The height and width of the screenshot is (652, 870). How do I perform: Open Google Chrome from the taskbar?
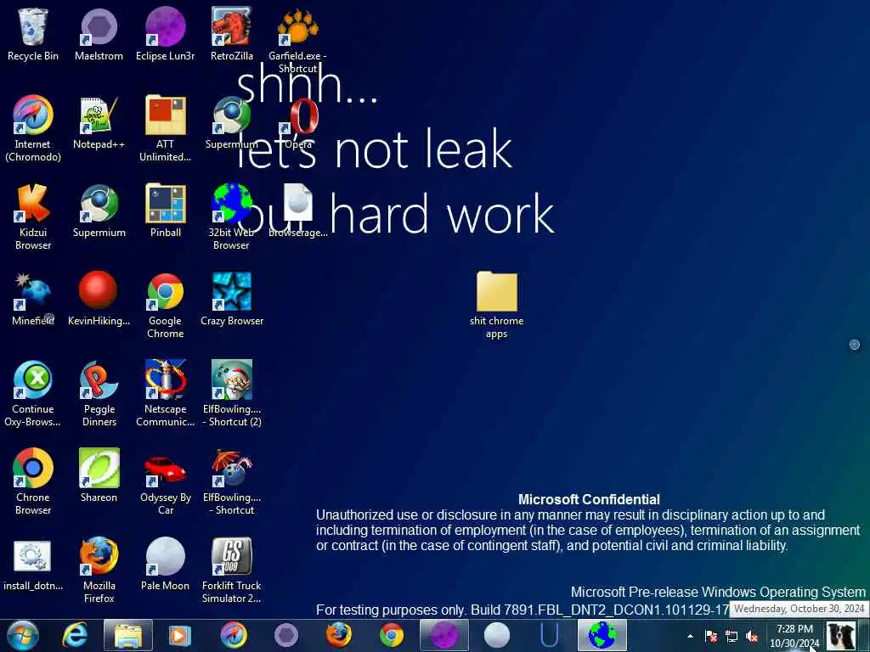tap(392, 635)
